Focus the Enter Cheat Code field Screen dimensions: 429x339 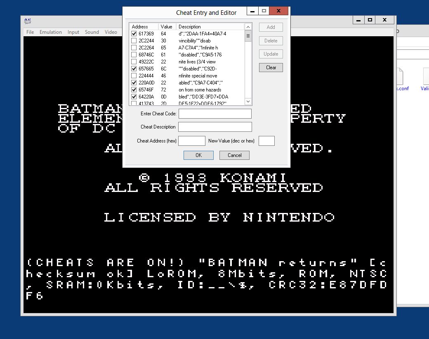click(215, 114)
